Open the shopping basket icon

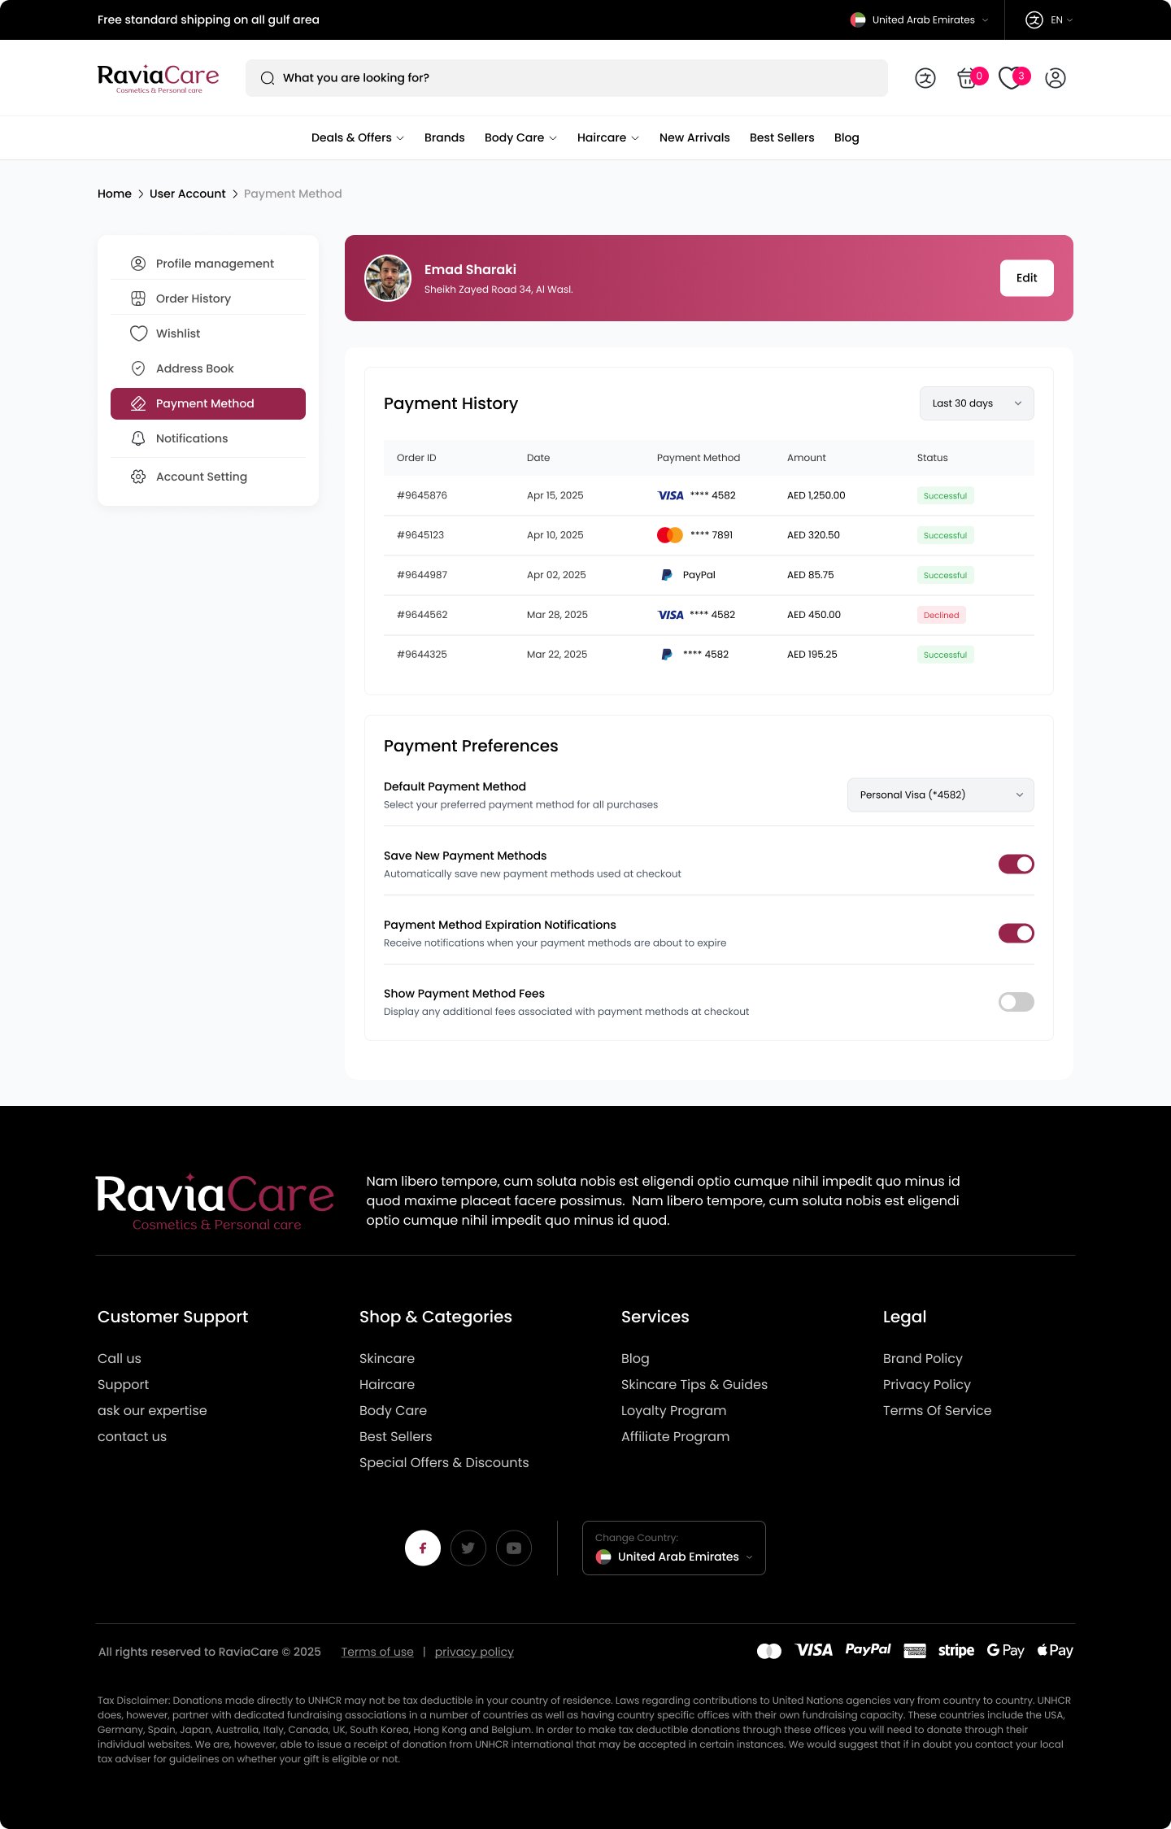[968, 78]
